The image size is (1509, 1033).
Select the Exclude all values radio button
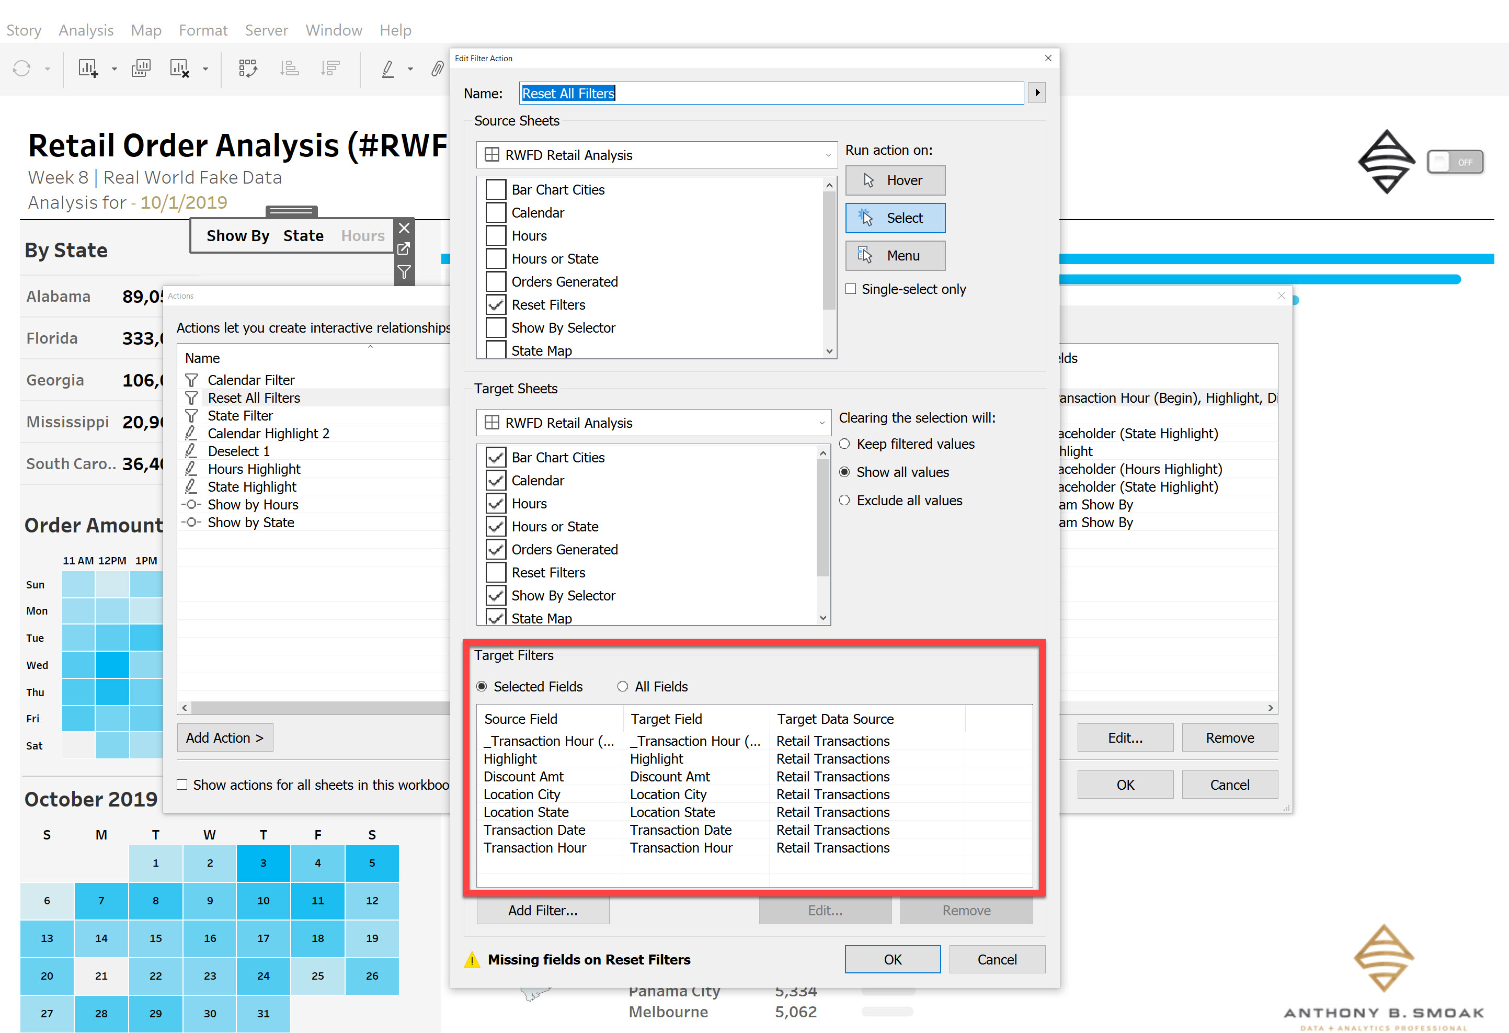[845, 500]
